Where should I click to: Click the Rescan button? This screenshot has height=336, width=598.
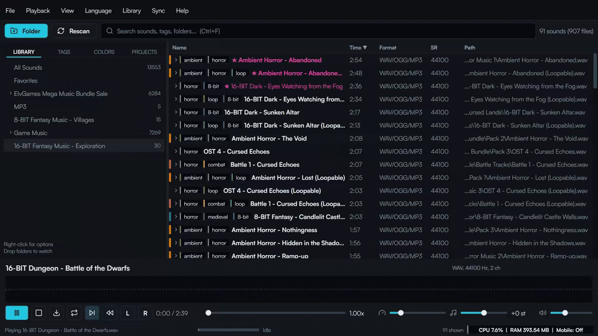[74, 31]
